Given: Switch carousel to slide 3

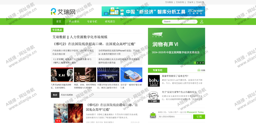Looking at the screenshot, I should (200, 63).
